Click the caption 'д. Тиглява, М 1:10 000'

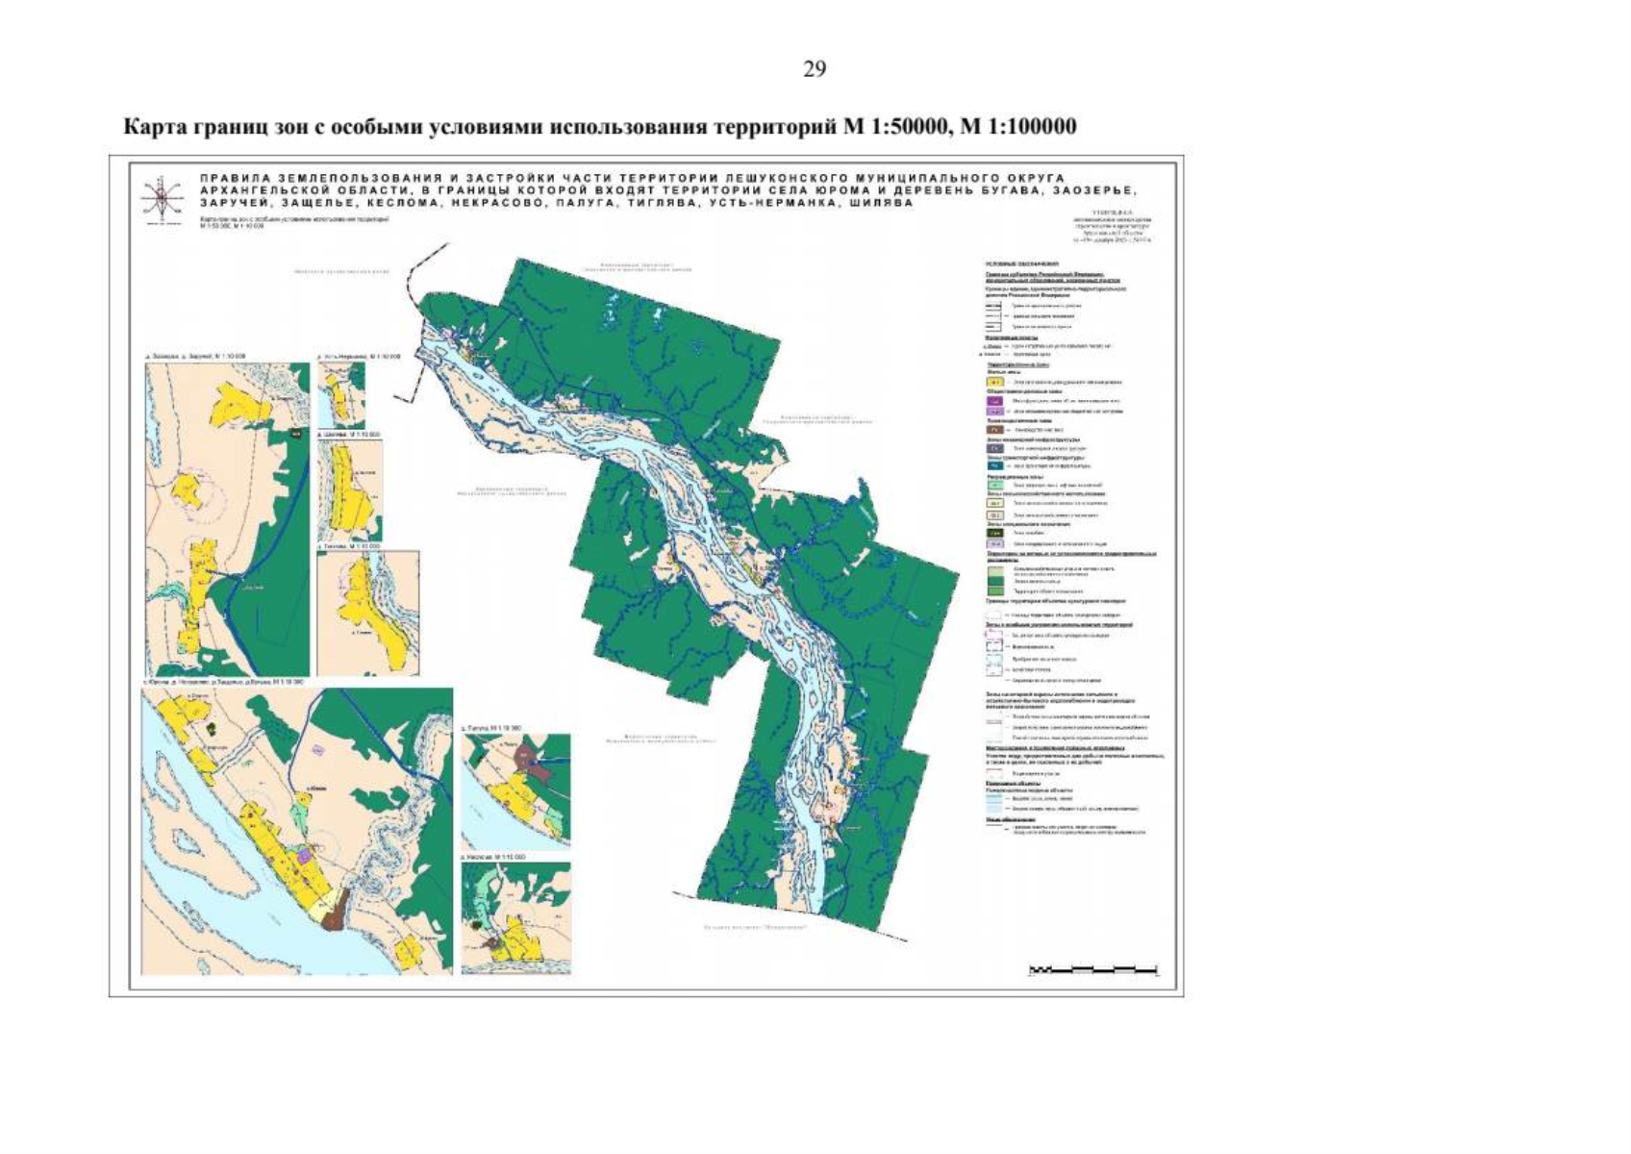click(x=349, y=546)
